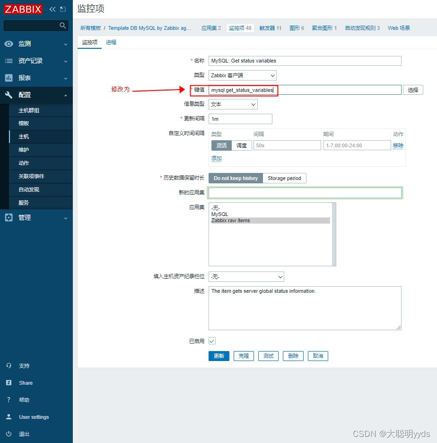This screenshot has height=443, width=437.
Task: Switch to the 监控项 form tab
Action: [89, 42]
